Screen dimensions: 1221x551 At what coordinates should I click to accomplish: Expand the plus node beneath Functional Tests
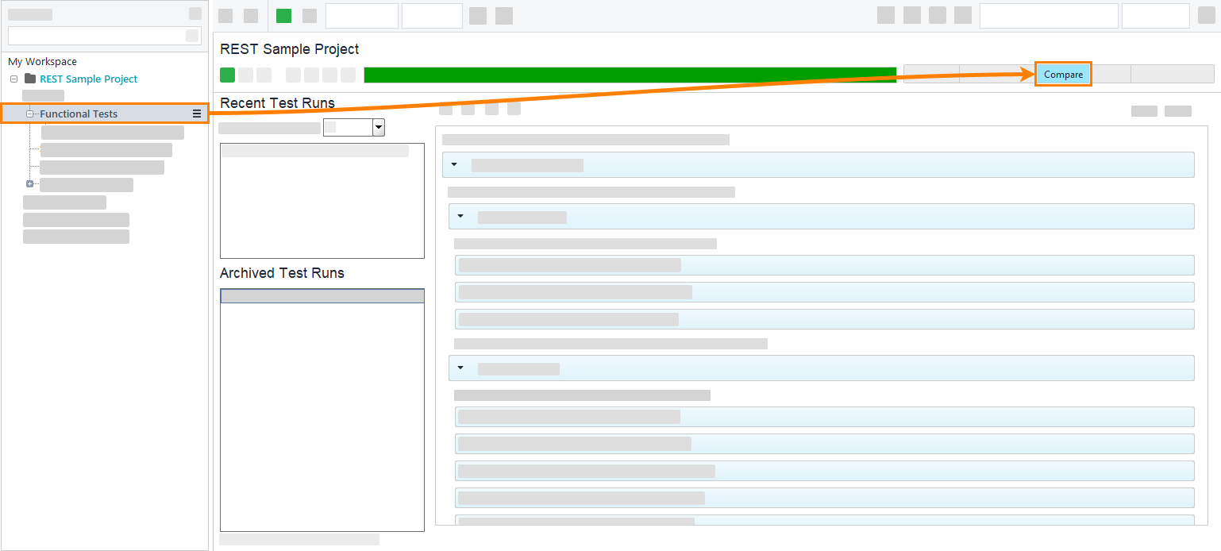[x=29, y=183]
